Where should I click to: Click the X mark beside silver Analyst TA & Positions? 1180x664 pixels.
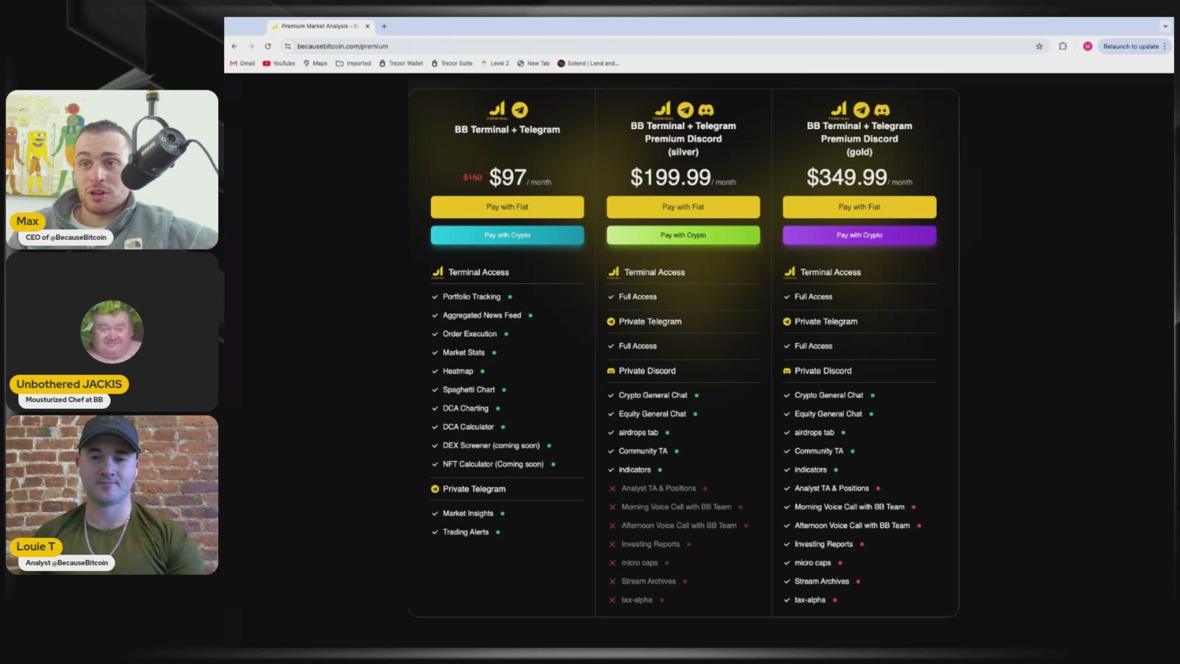(x=612, y=489)
